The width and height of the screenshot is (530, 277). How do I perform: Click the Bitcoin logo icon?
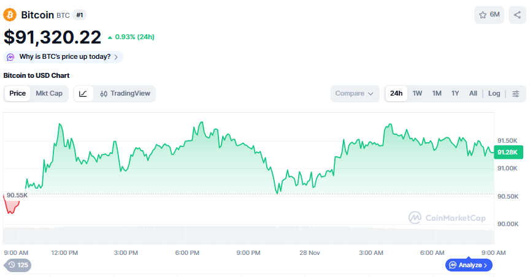click(x=10, y=15)
